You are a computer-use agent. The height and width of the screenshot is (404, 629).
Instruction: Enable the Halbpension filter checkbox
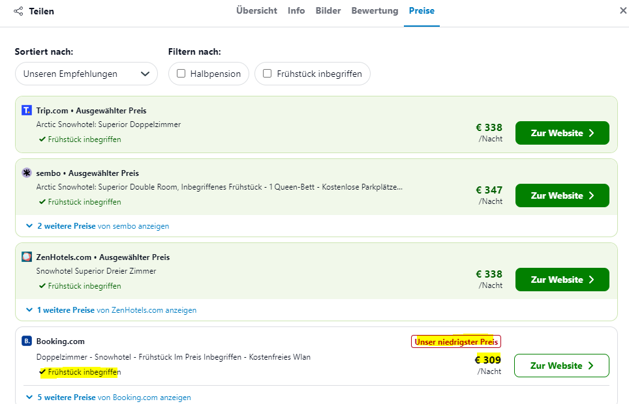(x=181, y=74)
